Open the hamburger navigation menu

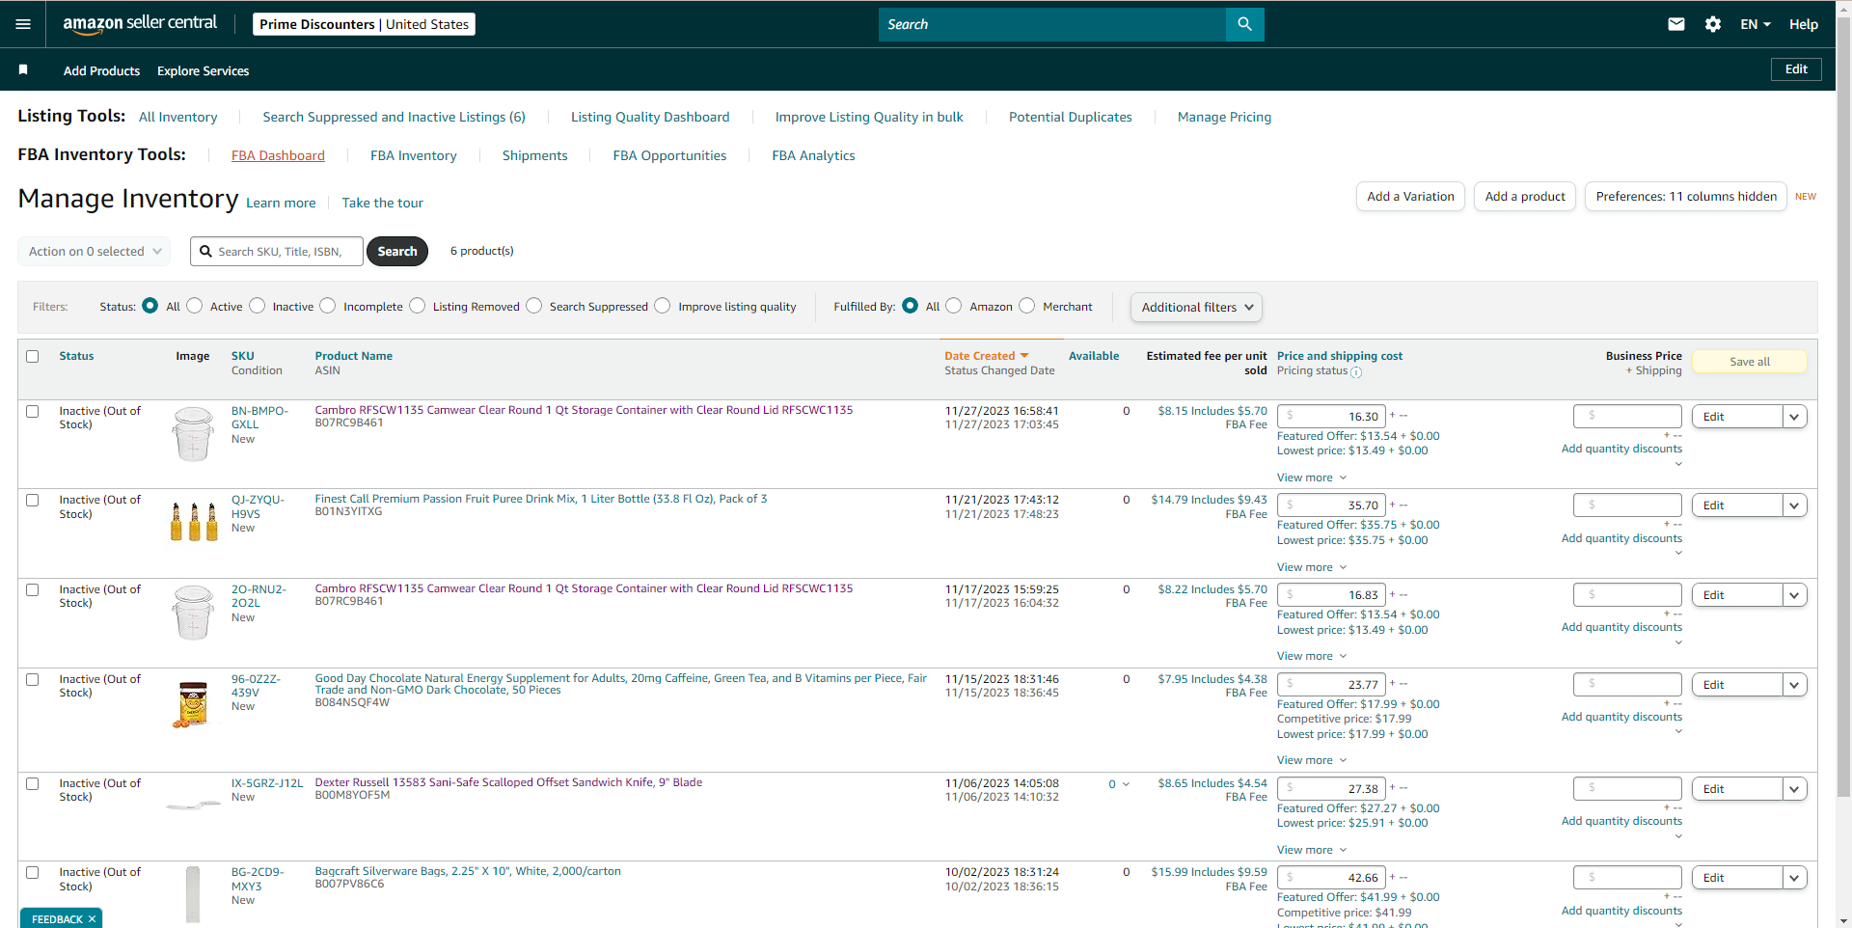23,24
